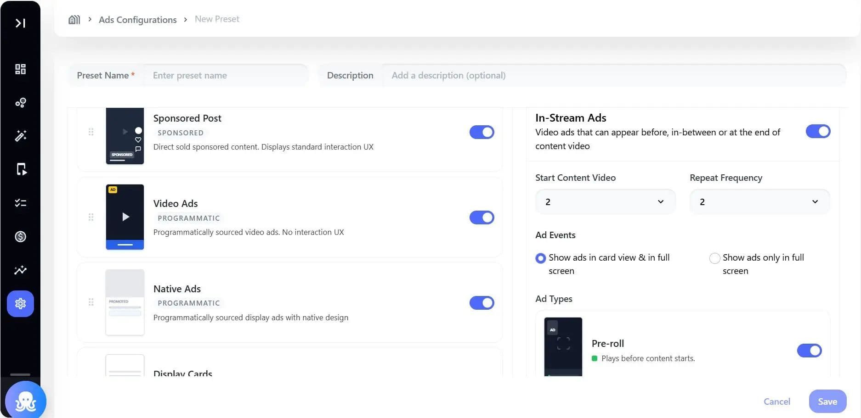This screenshot has width=861, height=418.
Task: Open the dollar monetization icon
Action: 20,236
